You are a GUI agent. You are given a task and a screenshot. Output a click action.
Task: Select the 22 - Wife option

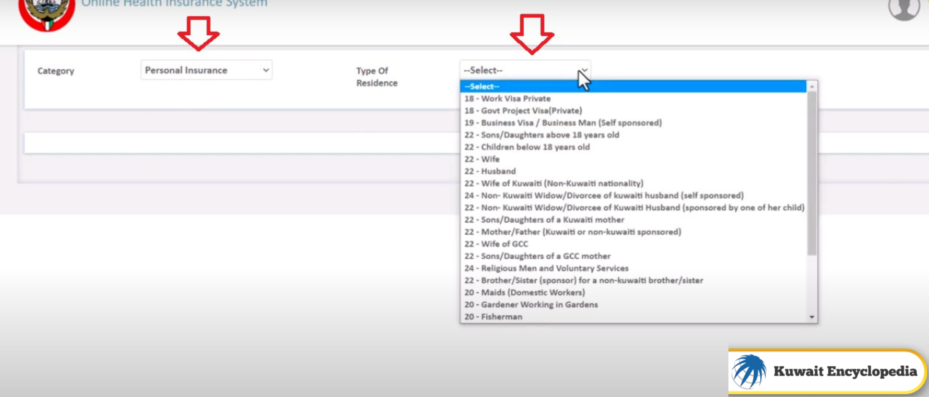(x=482, y=160)
